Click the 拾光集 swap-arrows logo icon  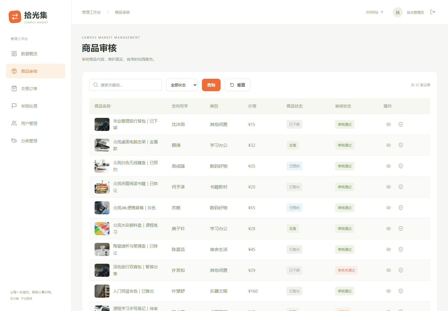(15, 17)
